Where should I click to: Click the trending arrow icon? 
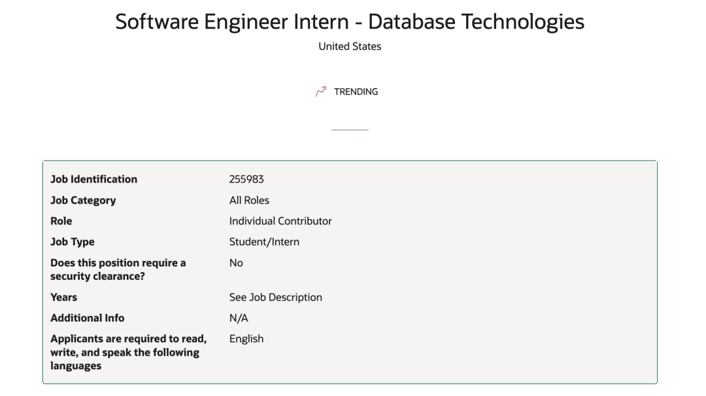[x=321, y=92]
